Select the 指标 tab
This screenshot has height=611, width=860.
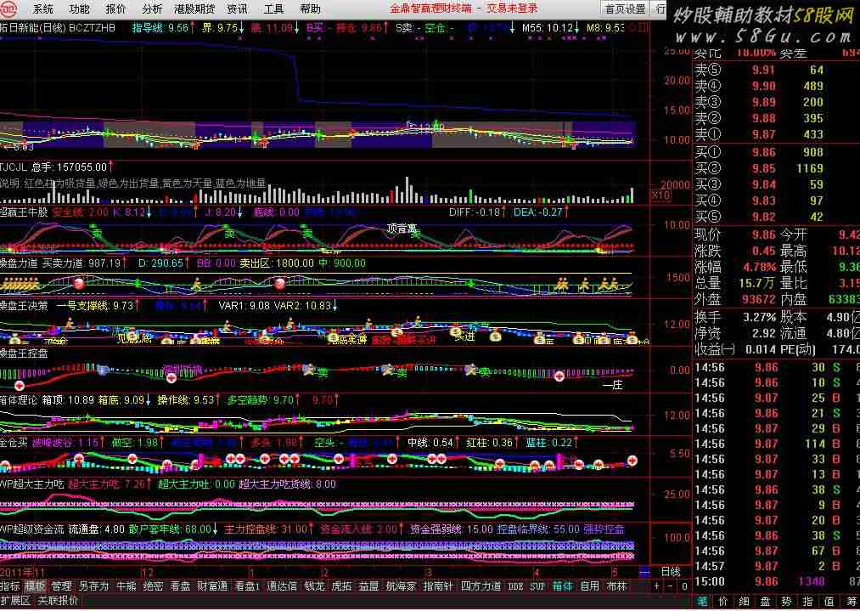(10, 586)
